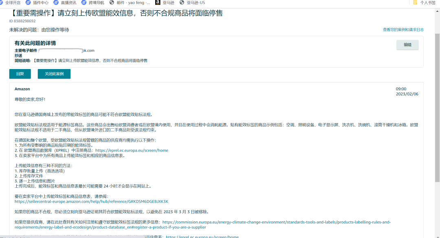Open the 直播资讯 bookmark

(x=65, y=2)
